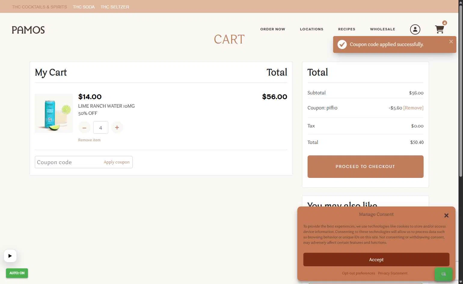Click the success checkmark icon in notification
This screenshot has height=284, width=463.
[x=342, y=44]
